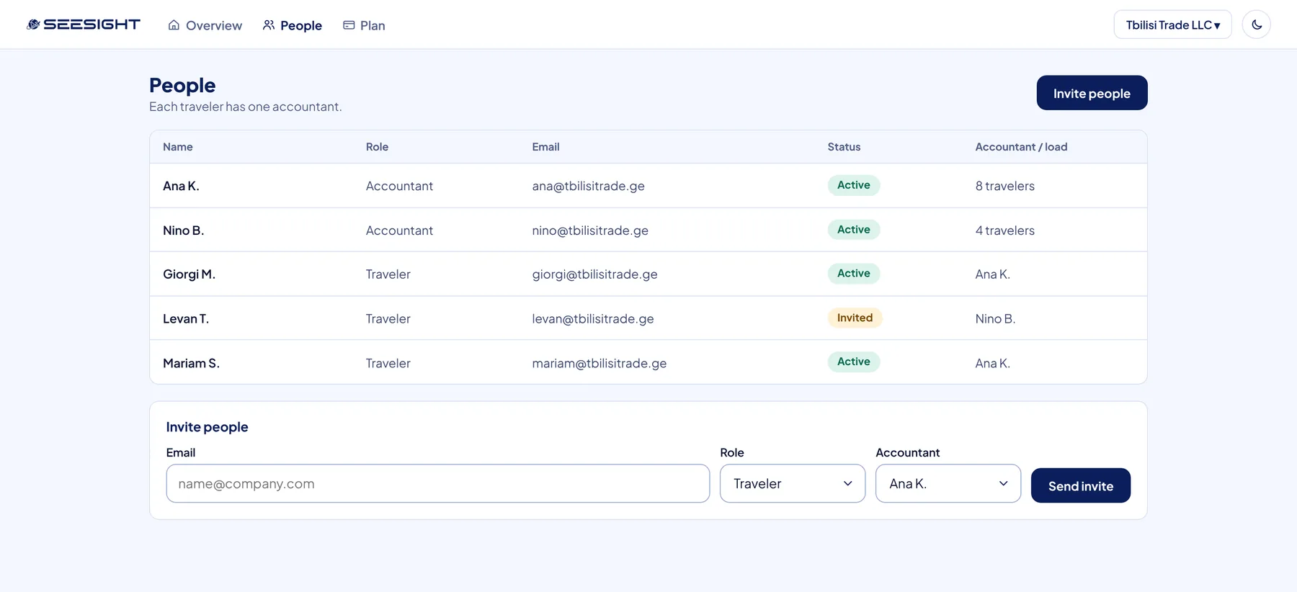Screen dimensions: 1297x592
Task: Toggle dark mode with the moon icon
Action: tap(1257, 24)
